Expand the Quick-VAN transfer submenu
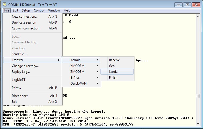Screen dimensions: 203x129 [81, 84]
